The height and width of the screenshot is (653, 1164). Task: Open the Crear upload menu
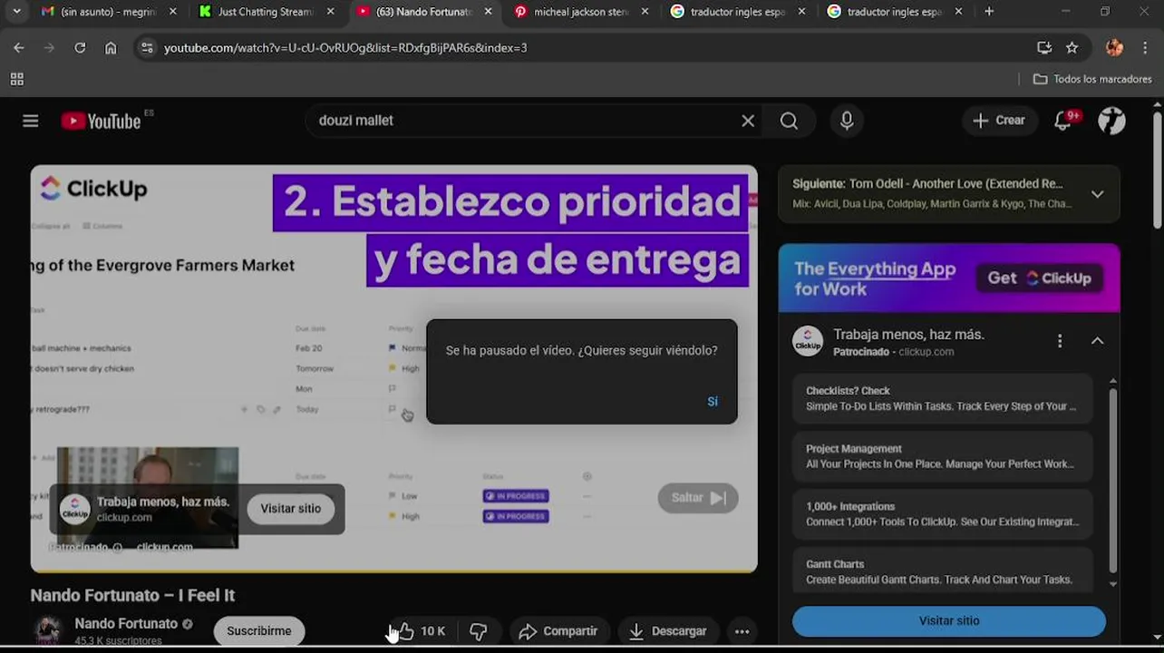point(999,121)
